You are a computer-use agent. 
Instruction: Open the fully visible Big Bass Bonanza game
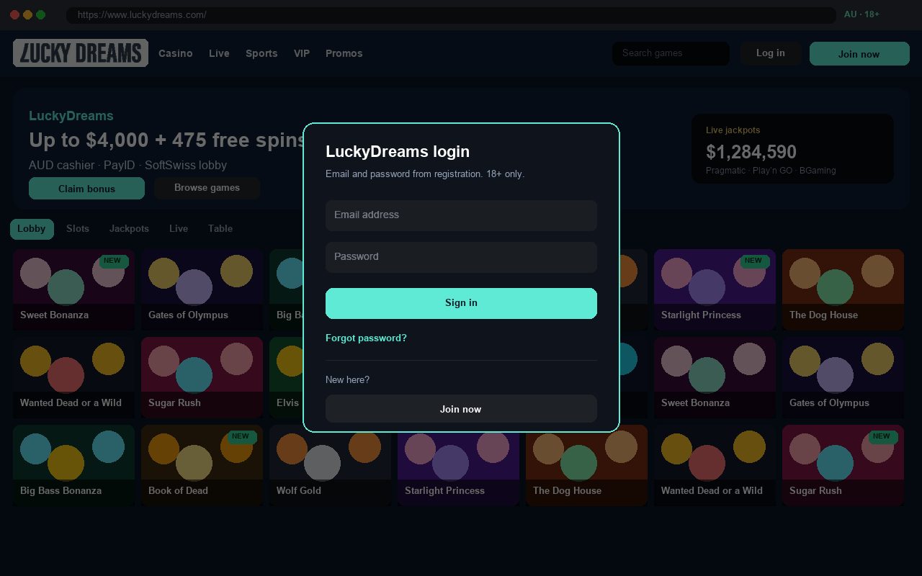pos(73,465)
